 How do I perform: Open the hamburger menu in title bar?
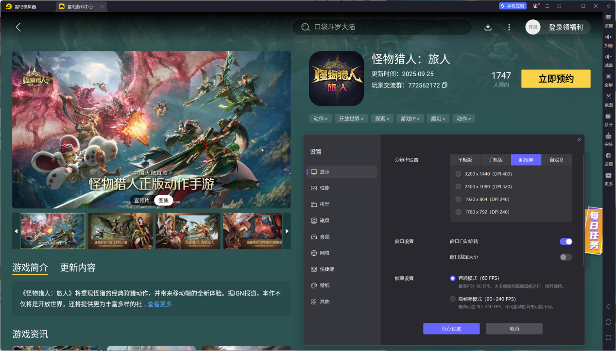548,6
